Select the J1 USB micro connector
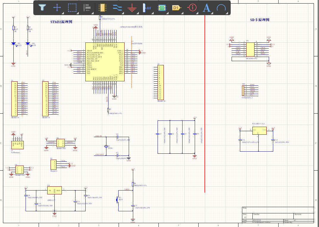 [x=18, y=145]
